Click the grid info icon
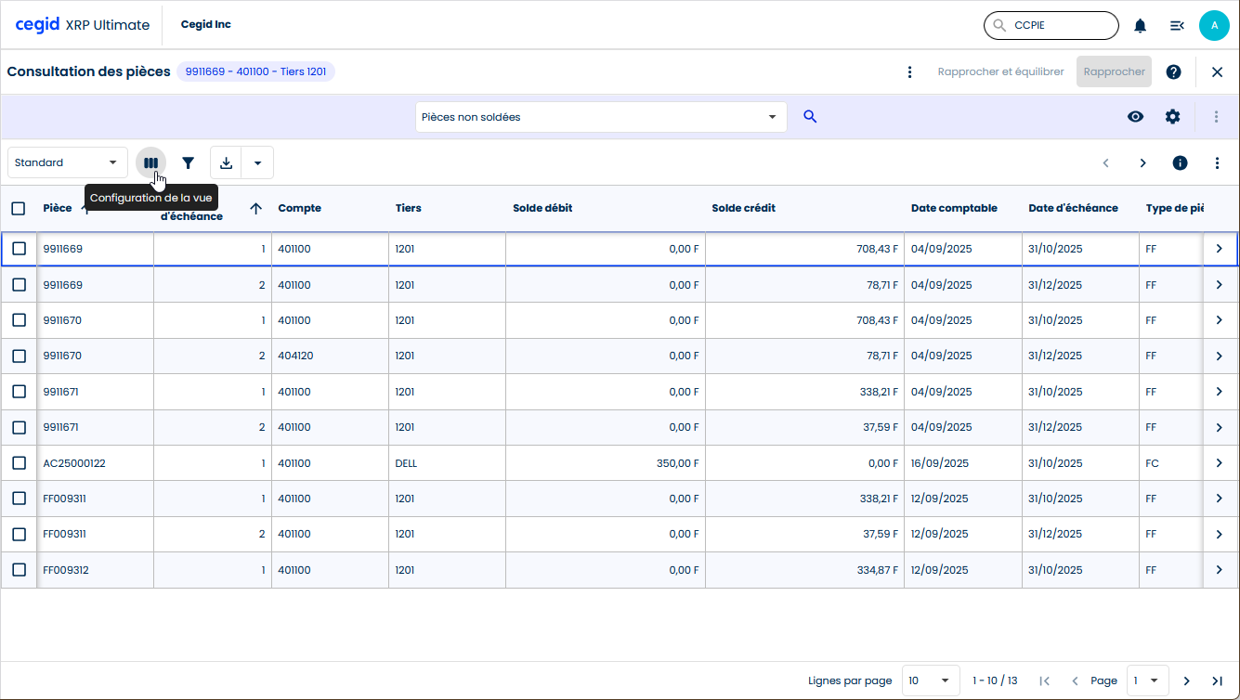Image resolution: width=1240 pixels, height=700 pixels. tap(1180, 162)
